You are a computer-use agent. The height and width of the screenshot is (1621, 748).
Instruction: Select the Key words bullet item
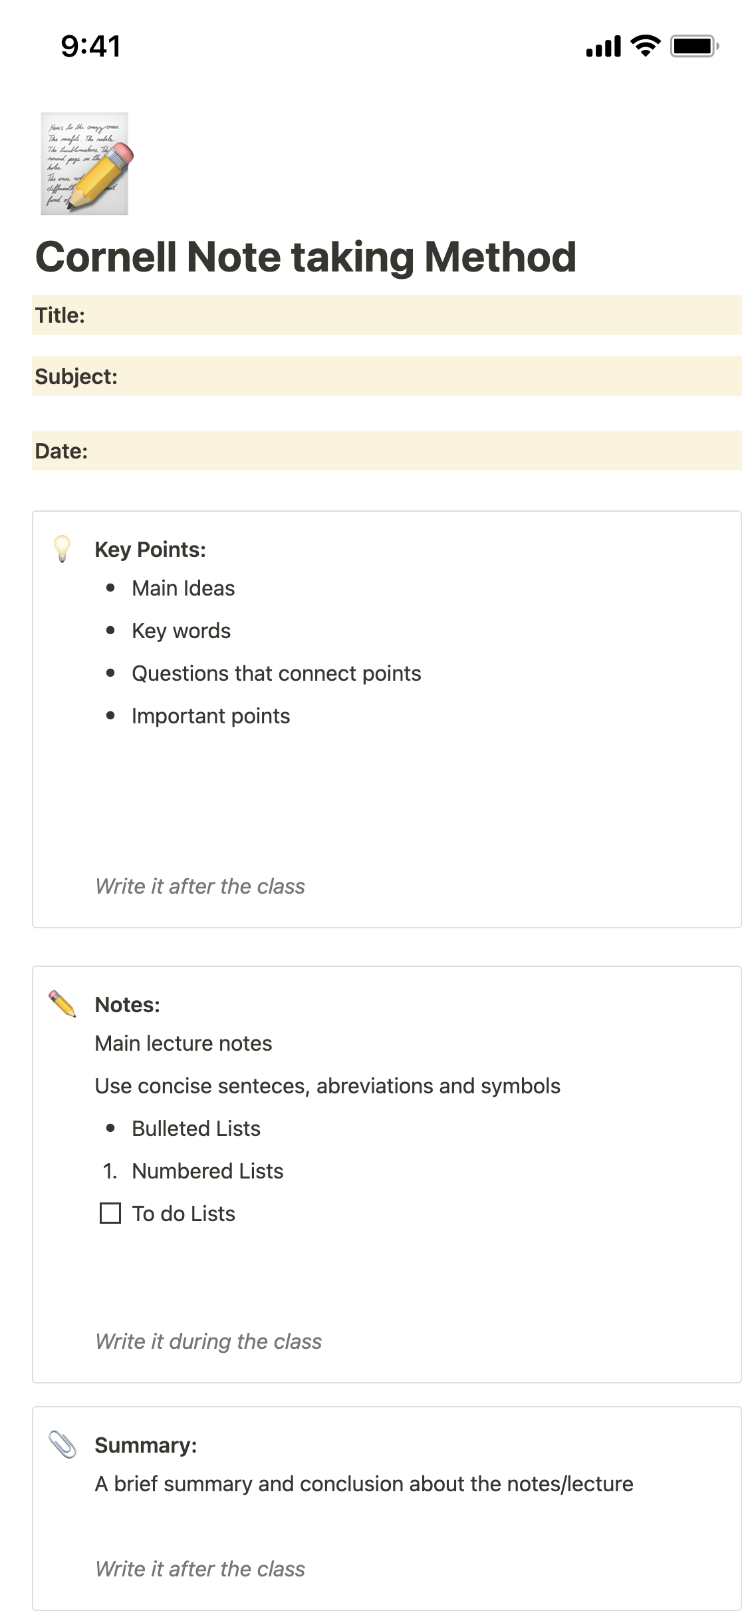(181, 631)
